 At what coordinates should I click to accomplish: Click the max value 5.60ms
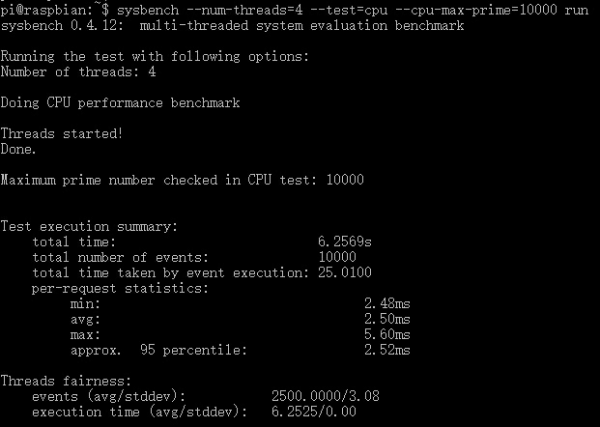tap(386, 334)
